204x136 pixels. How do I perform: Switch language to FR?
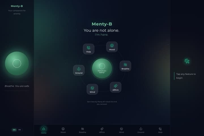[x=20, y=130]
